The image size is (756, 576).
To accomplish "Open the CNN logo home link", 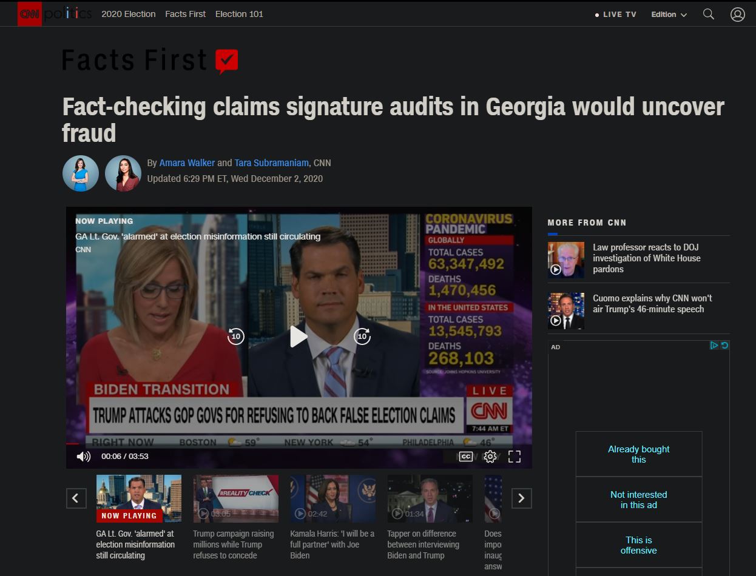I will 30,13.
